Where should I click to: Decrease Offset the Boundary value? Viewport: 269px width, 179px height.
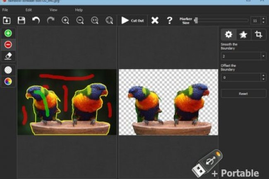coord(264,79)
